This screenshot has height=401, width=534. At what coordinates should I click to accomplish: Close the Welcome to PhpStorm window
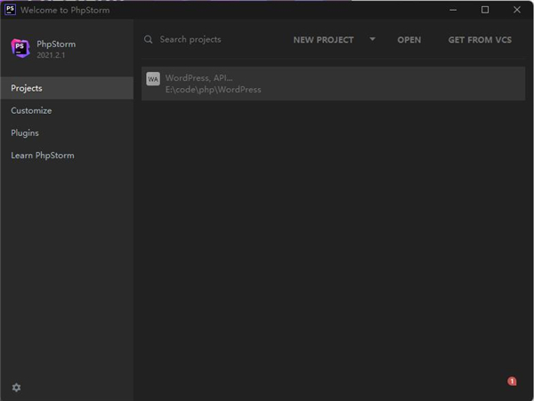[516, 10]
